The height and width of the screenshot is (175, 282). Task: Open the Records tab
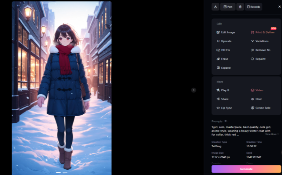pyautogui.click(x=253, y=7)
